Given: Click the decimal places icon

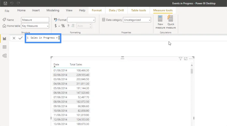Looking at the screenshot, I should (x=73, y=26).
